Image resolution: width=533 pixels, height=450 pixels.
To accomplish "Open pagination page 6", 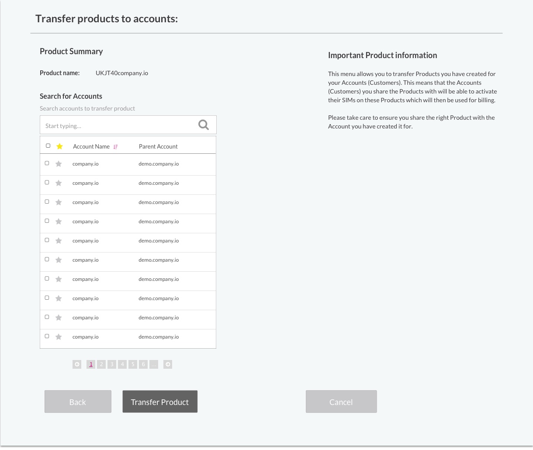I will [143, 364].
